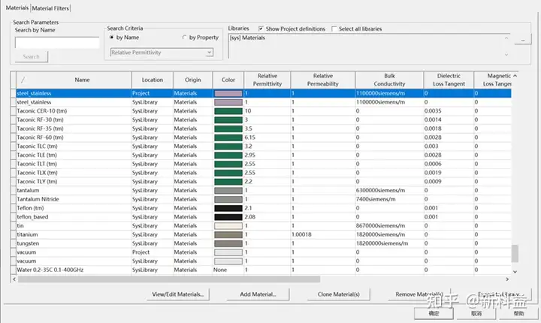Select the by Name radio button
The width and height of the screenshot is (541, 323).
pos(111,38)
